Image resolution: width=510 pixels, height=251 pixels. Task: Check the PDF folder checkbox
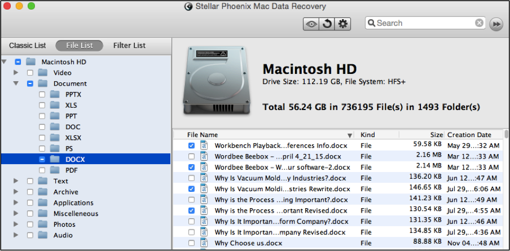coord(42,170)
